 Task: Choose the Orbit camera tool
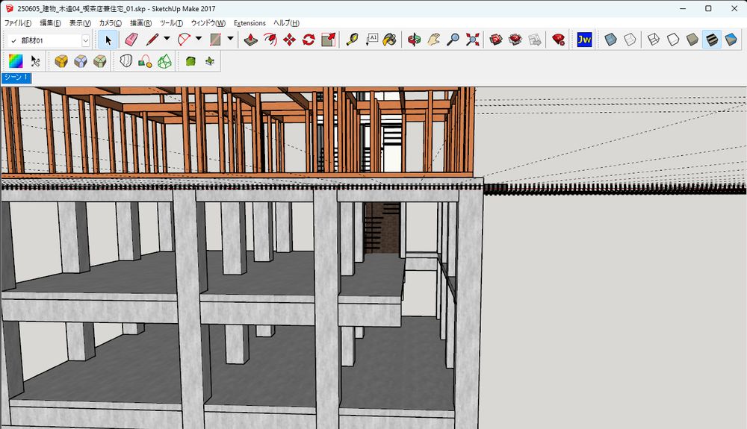click(x=414, y=40)
